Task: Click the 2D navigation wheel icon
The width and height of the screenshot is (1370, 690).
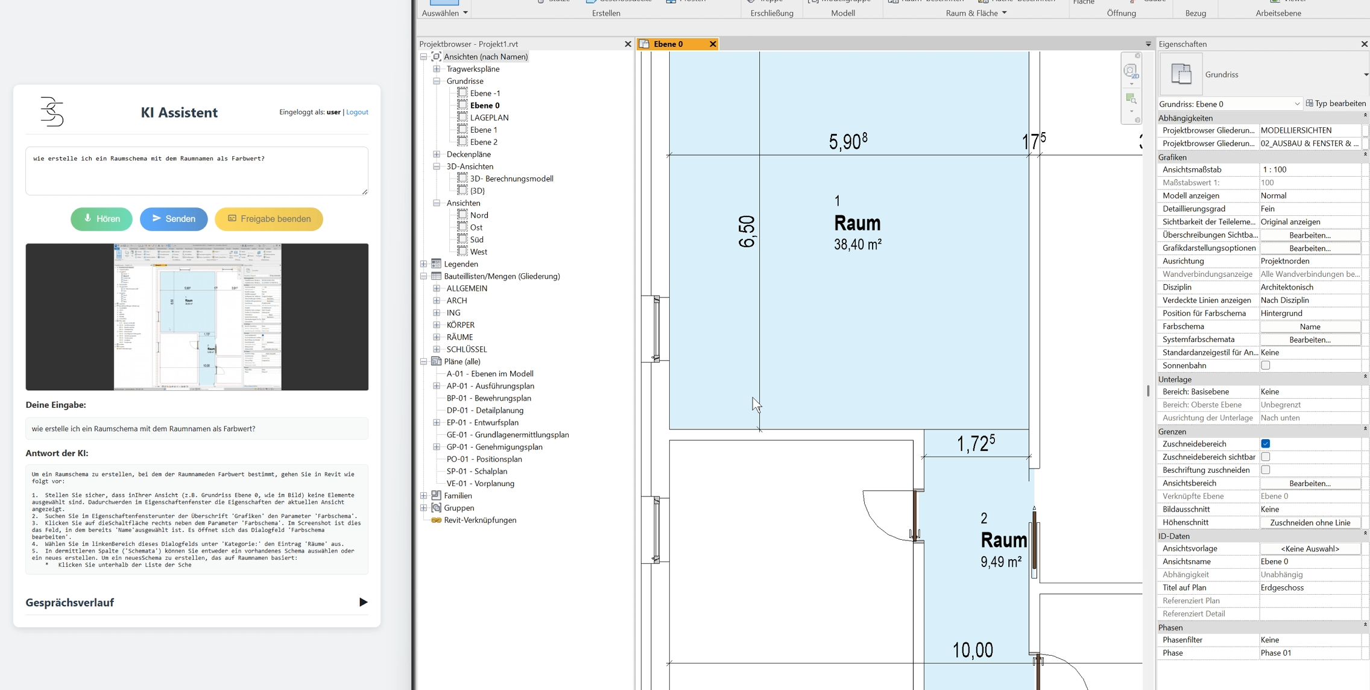Action: coord(1131,71)
